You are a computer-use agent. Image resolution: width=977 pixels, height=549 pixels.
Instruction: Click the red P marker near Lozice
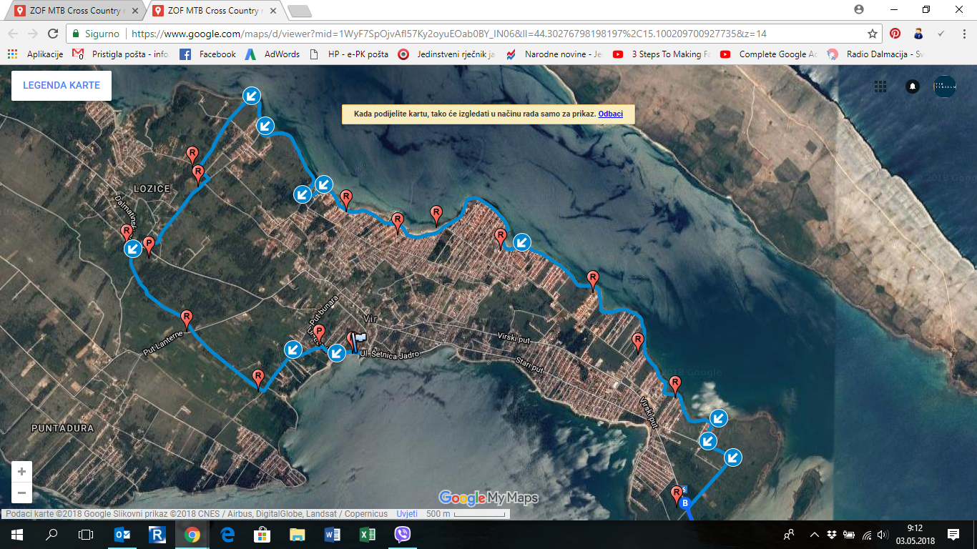coord(149,244)
